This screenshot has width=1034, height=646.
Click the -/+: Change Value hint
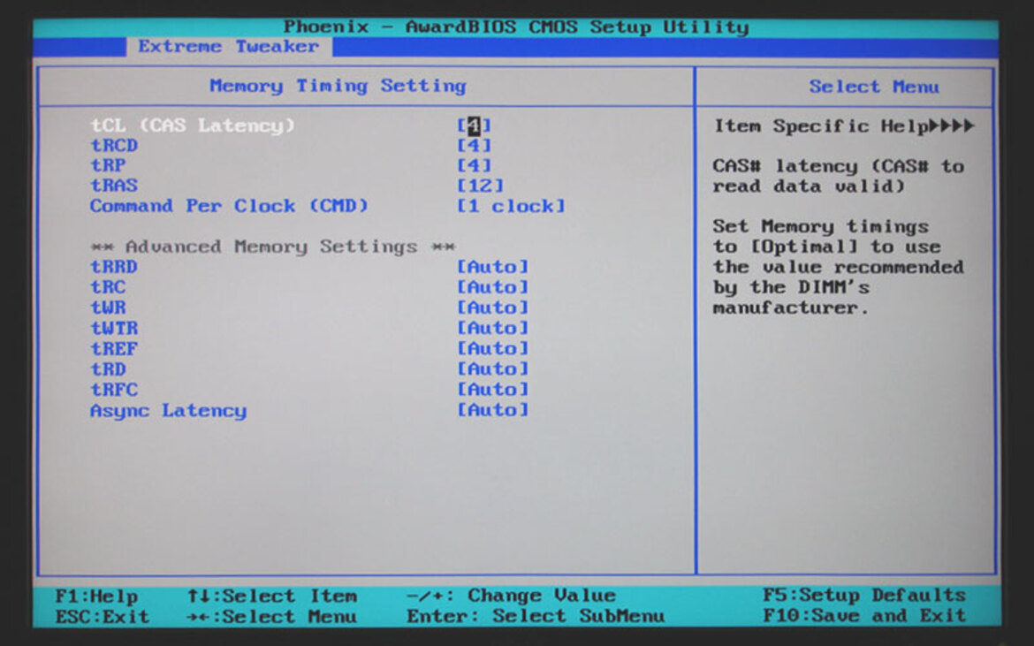coord(511,596)
